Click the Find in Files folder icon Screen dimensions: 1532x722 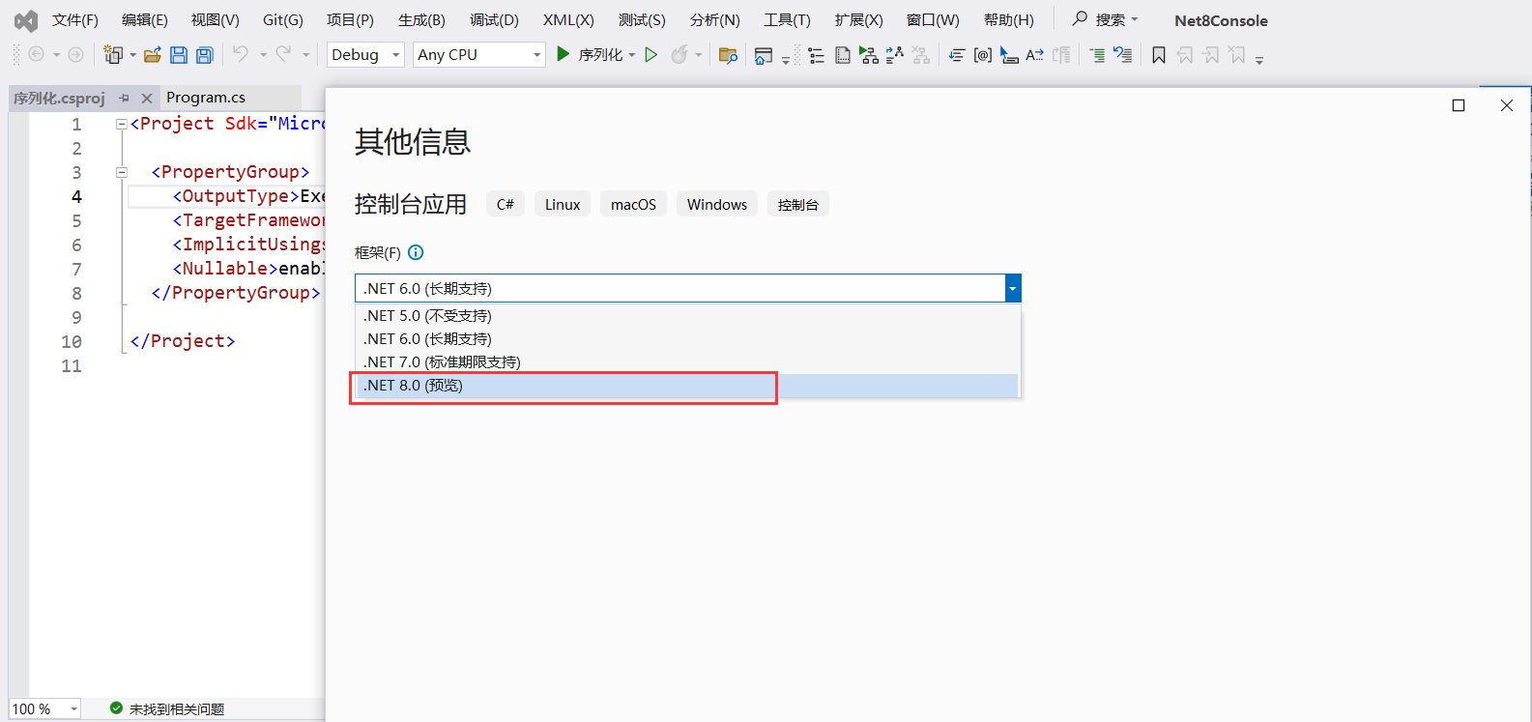point(729,55)
